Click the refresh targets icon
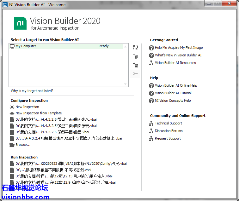This screenshot has width=239, height=201. (135, 47)
